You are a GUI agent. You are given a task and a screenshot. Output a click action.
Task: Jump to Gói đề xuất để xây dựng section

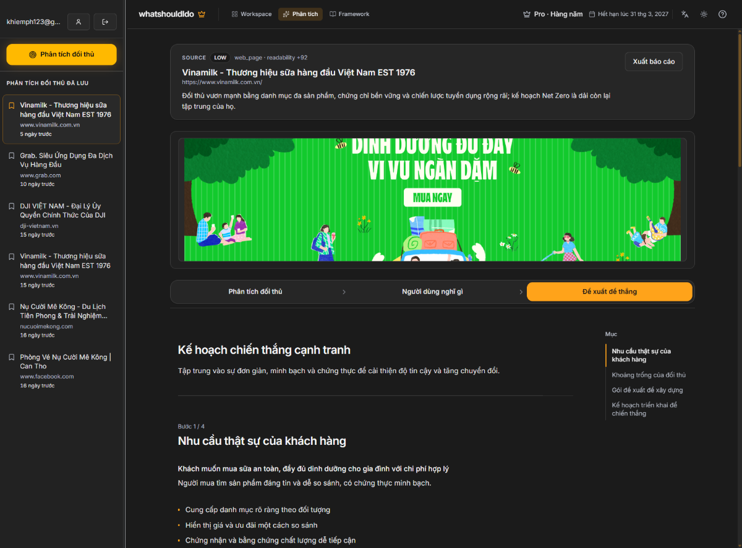click(647, 390)
